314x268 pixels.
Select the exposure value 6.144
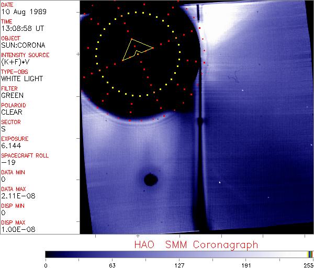11,146
